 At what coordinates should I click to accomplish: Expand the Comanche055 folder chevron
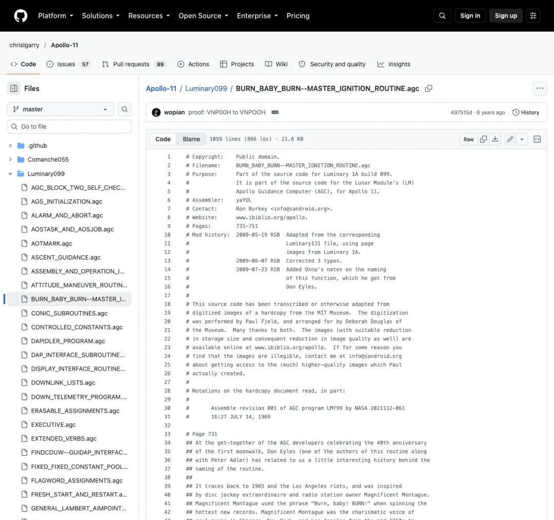(10, 160)
